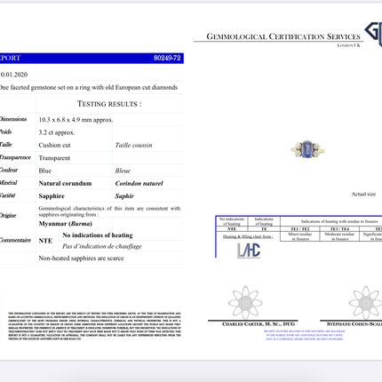The height and width of the screenshot is (382, 382).
Task: Click the 'Moderate residue in fissures' cell
Action: 339,236
